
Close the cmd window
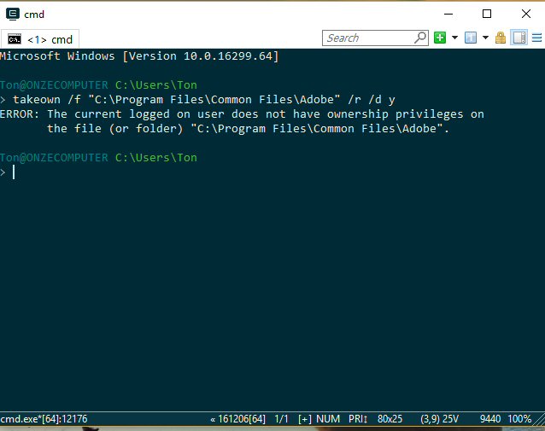(x=526, y=14)
